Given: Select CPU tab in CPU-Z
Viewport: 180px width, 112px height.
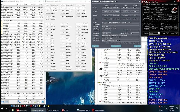Looking at the screenshot, I should pos(144,4).
